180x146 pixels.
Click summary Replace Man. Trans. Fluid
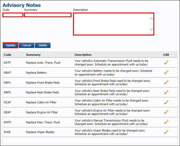(43, 122)
